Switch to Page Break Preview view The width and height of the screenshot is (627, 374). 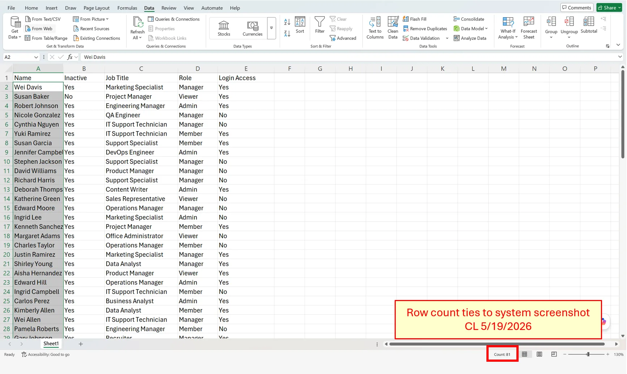tap(554, 355)
